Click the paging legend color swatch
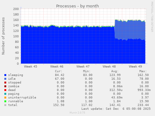The width and height of the screenshot is (155, 116). click(x=5, y=94)
